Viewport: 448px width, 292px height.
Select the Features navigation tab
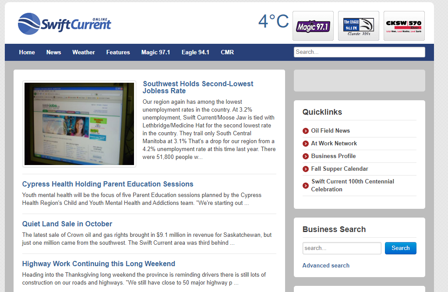coord(118,52)
